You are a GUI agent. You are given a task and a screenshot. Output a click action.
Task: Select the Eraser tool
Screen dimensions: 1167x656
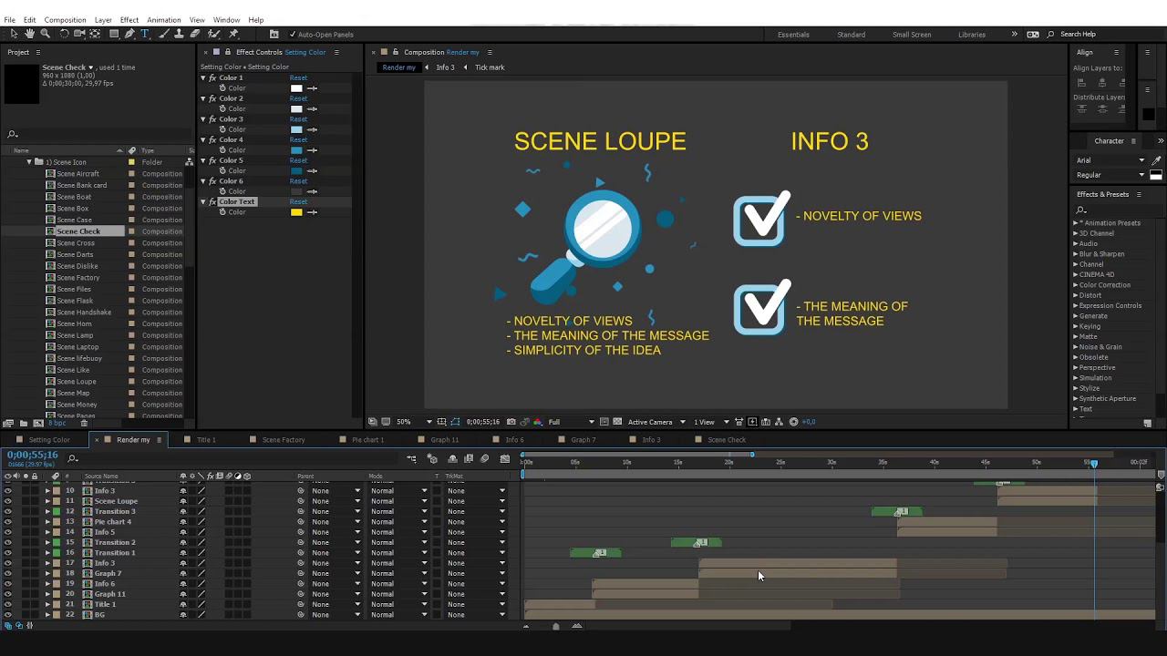(x=195, y=34)
